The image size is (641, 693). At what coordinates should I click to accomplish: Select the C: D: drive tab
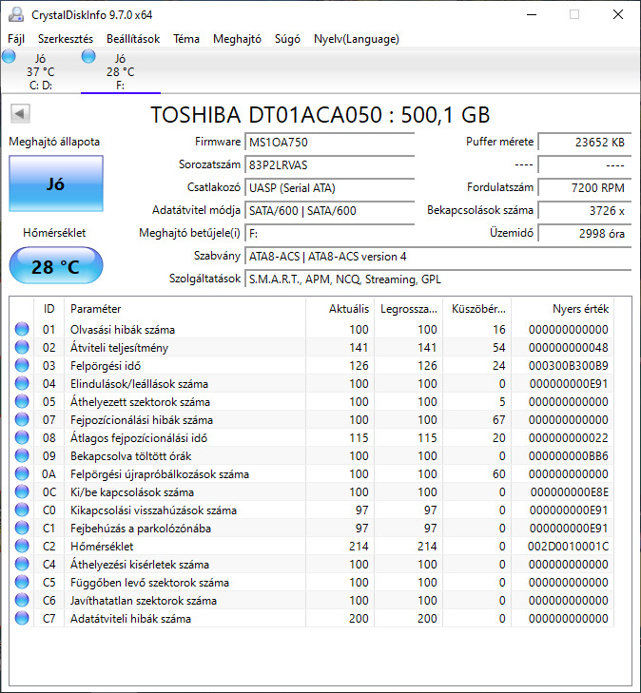pos(41,71)
